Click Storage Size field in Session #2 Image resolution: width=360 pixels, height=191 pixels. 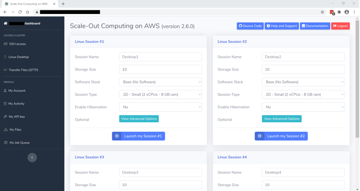tap(303, 69)
